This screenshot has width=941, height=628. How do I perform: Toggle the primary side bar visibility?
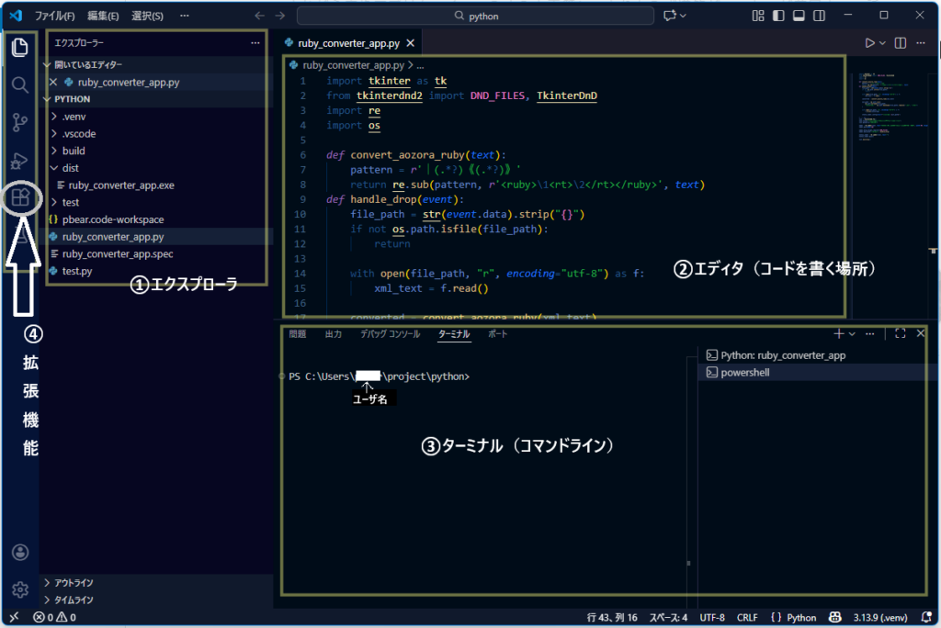coord(778,16)
